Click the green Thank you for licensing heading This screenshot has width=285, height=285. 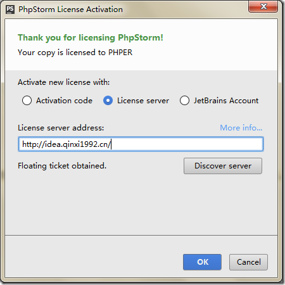(x=91, y=37)
